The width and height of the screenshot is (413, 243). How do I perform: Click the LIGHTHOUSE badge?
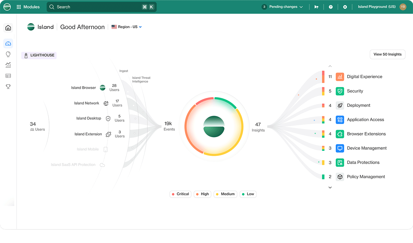pyautogui.click(x=39, y=55)
